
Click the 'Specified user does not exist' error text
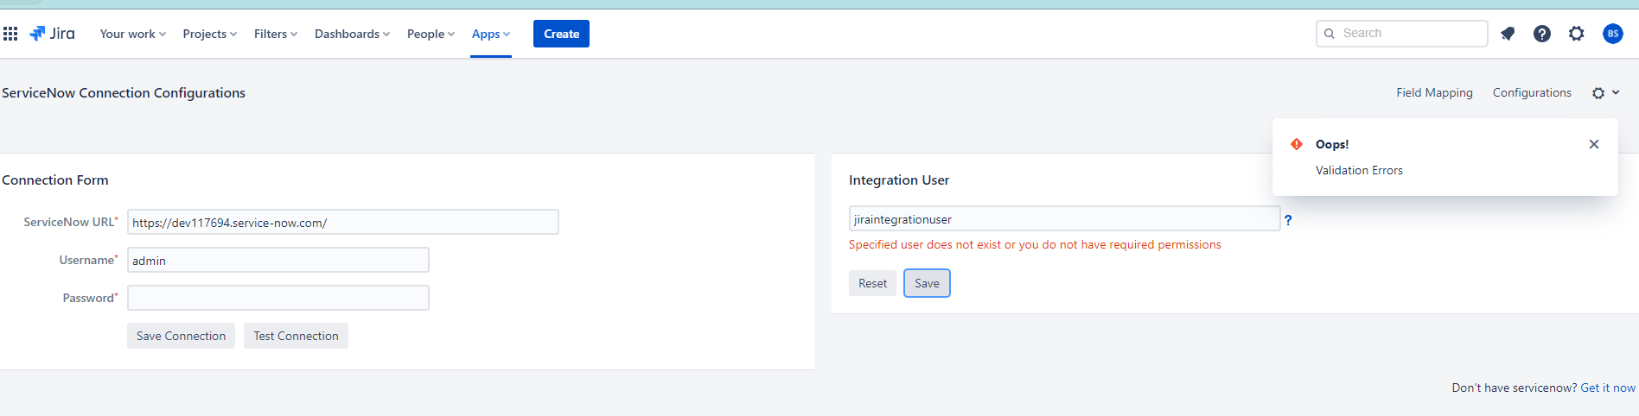tap(1035, 244)
